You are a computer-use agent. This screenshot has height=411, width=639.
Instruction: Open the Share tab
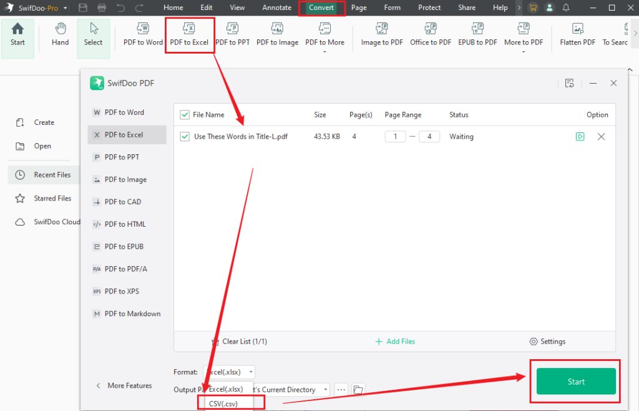point(467,7)
